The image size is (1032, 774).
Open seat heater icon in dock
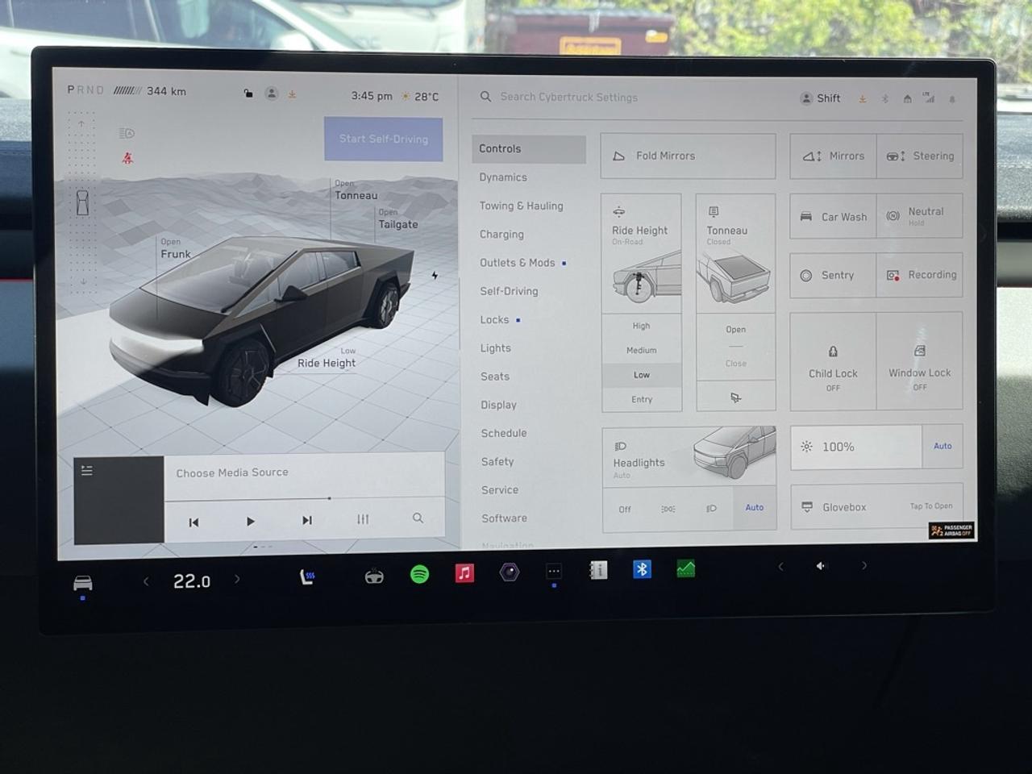tap(307, 576)
